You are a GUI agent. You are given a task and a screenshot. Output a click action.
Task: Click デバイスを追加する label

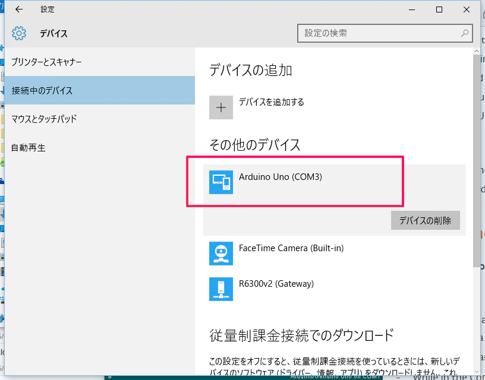(271, 102)
